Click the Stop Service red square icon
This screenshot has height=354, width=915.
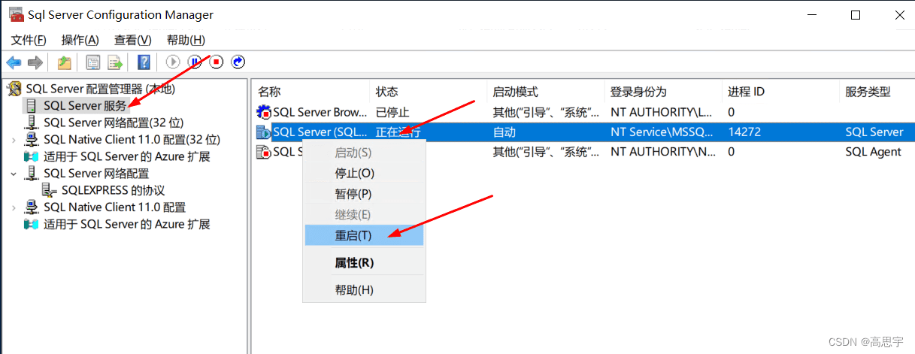(x=217, y=62)
